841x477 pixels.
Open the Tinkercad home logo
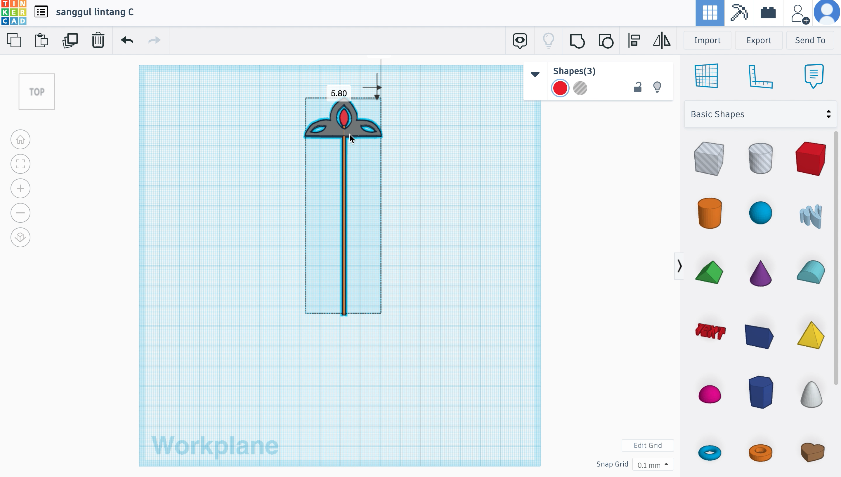[14, 13]
